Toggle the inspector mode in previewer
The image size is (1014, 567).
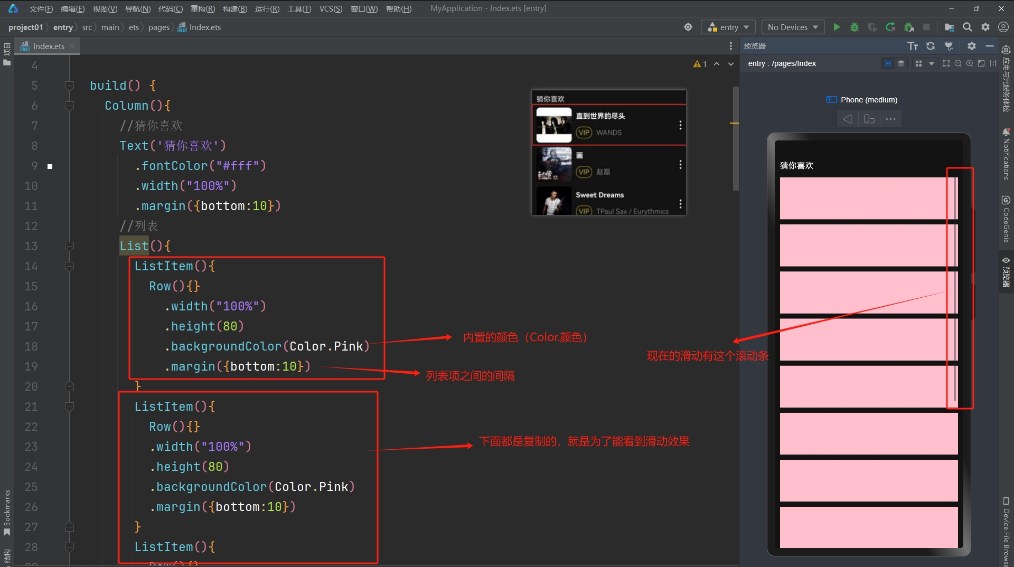888,63
